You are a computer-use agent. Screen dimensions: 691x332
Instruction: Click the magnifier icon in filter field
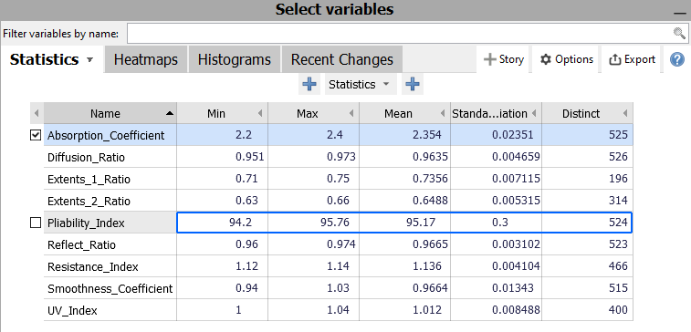[679, 34]
